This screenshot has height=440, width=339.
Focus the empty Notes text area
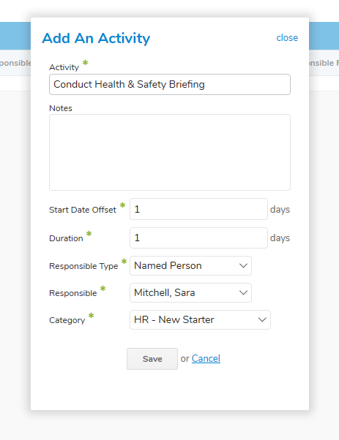tap(170, 152)
